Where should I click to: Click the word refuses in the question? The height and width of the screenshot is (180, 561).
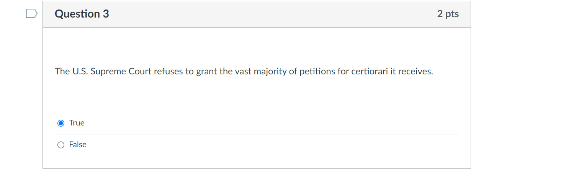pos(168,72)
